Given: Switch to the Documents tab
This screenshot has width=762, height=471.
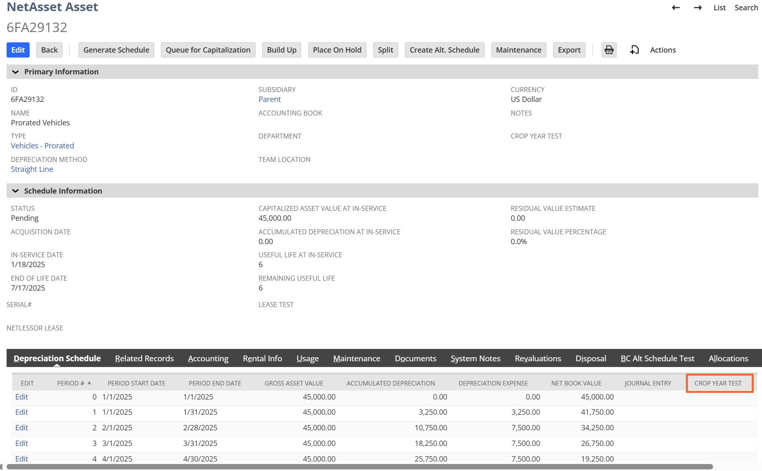Looking at the screenshot, I should (416, 358).
